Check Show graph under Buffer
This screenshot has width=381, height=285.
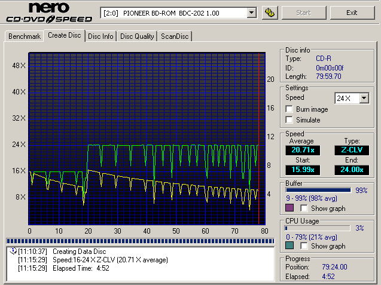pos(304,209)
